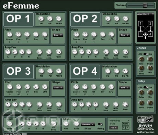Click the OP 3 Amp Env Gain knob
The image size is (158, 135).
[59, 105]
